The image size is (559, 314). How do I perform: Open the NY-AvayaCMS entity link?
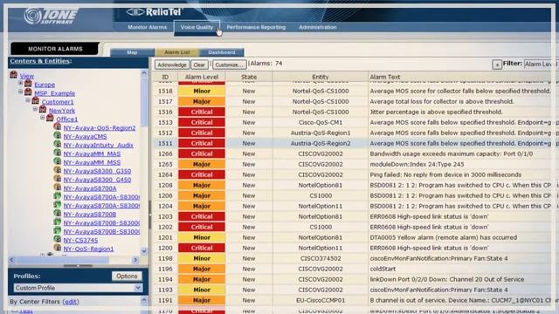85,136
